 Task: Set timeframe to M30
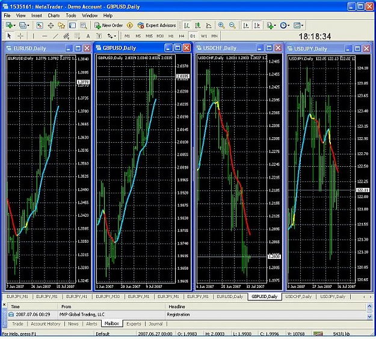point(160,36)
